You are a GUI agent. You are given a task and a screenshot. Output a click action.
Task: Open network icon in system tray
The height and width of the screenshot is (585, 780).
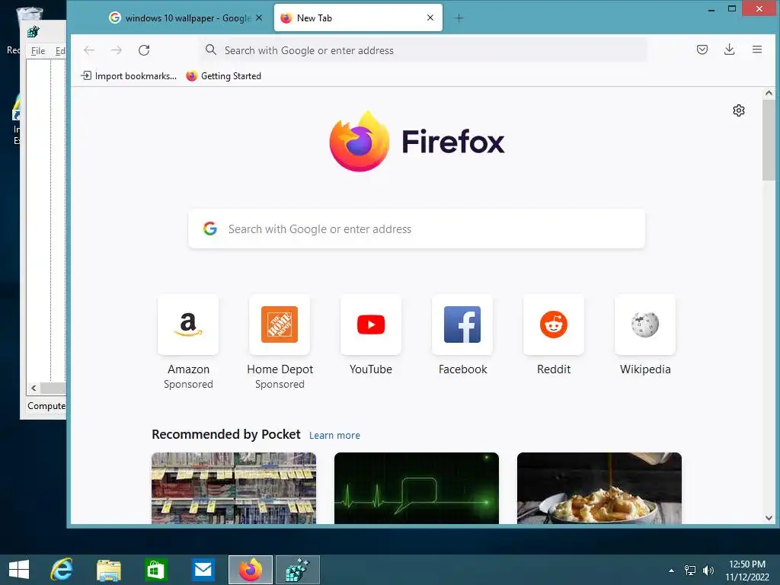[690, 571]
